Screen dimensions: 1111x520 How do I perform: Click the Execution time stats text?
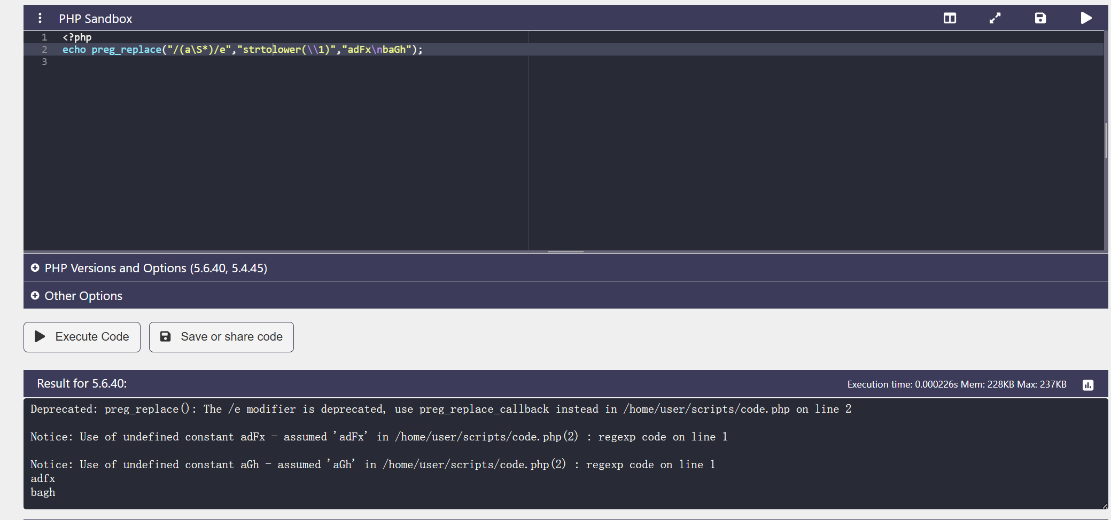pos(957,384)
